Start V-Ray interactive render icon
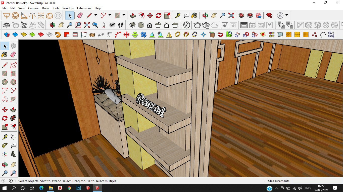Image resolution: width=343 pixels, height=192 pixels. pyautogui.click(x=206, y=25)
